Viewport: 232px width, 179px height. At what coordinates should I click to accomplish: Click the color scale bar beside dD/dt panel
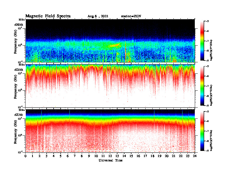coord(202,86)
